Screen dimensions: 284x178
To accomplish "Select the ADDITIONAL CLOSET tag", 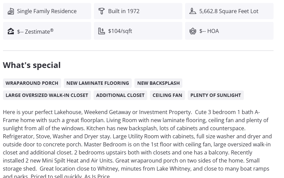I will click(x=120, y=95).
